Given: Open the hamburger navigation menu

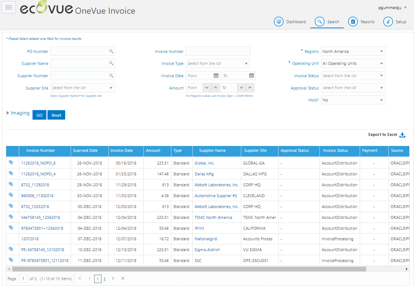Looking at the screenshot, I should (x=9, y=7).
